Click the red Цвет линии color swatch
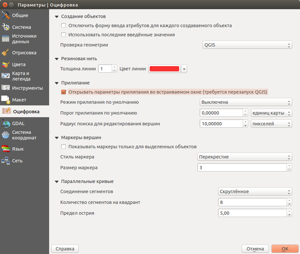 [x=164, y=69]
